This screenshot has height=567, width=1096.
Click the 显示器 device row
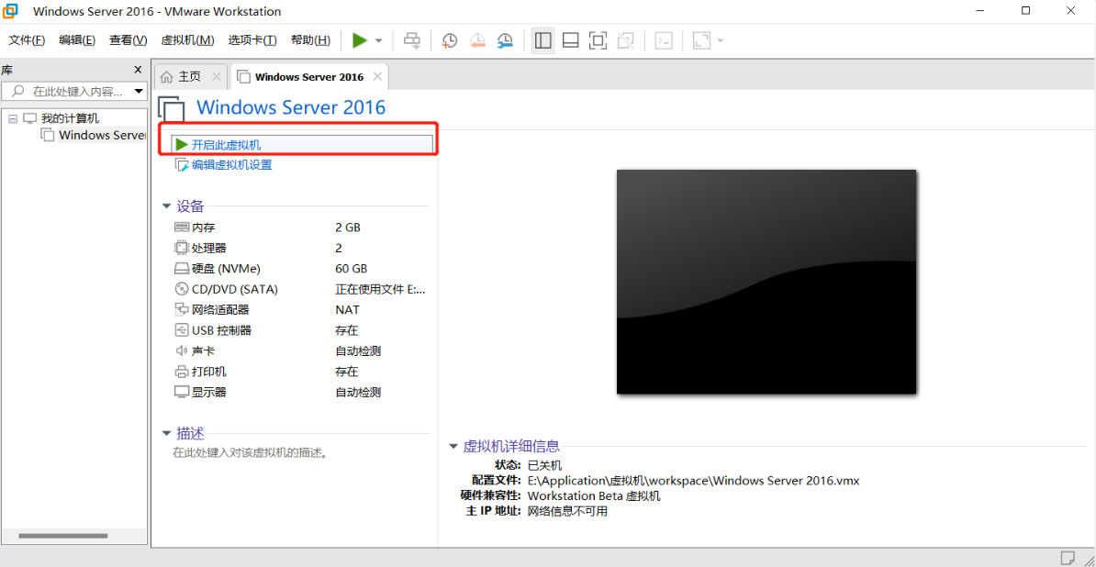tap(300, 392)
